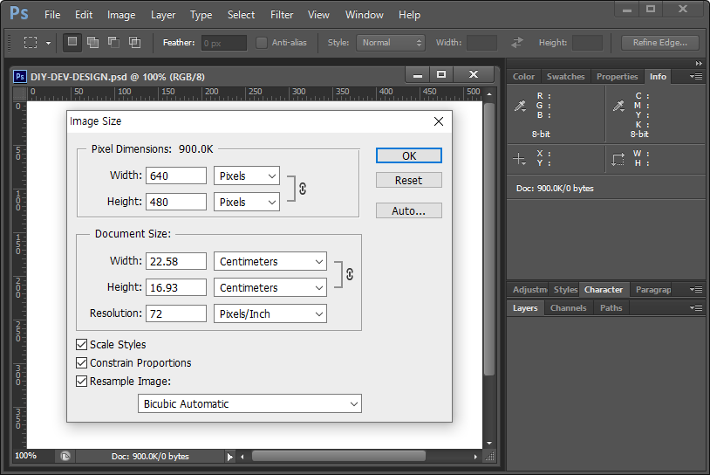This screenshot has height=475, width=710.
Task: Click the pixel Width field showing 640
Action: click(176, 176)
